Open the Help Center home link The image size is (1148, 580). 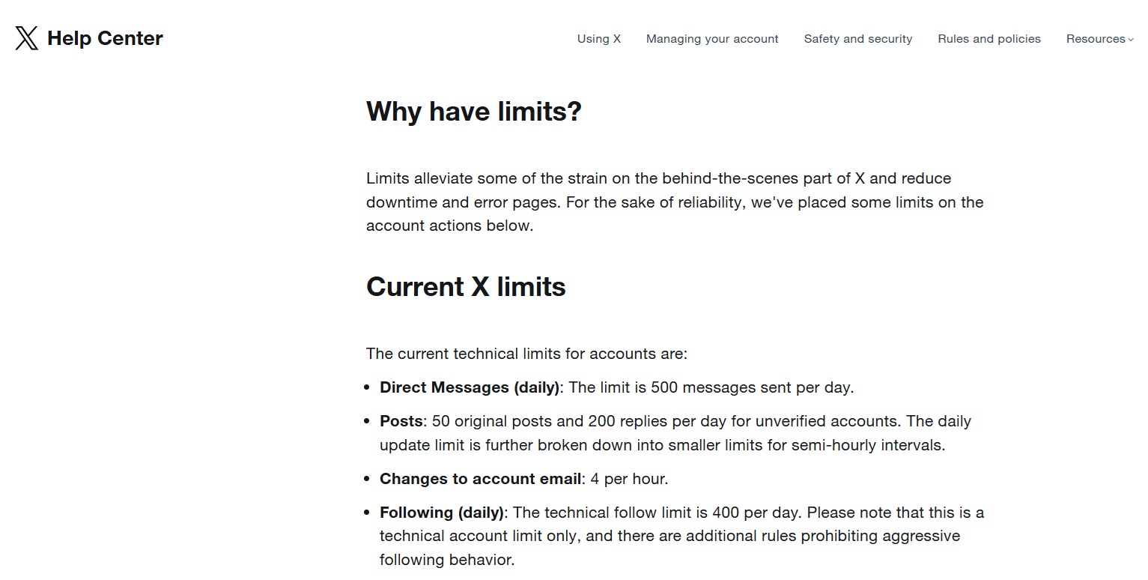pyautogui.click(x=105, y=38)
